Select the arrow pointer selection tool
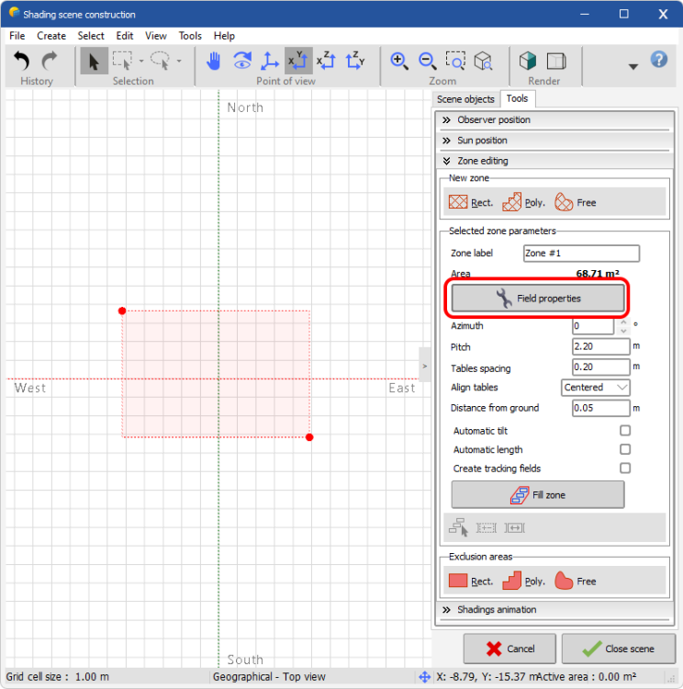Viewport: 683px width, 689px height. pyautogui.click(x=93, y=61)
